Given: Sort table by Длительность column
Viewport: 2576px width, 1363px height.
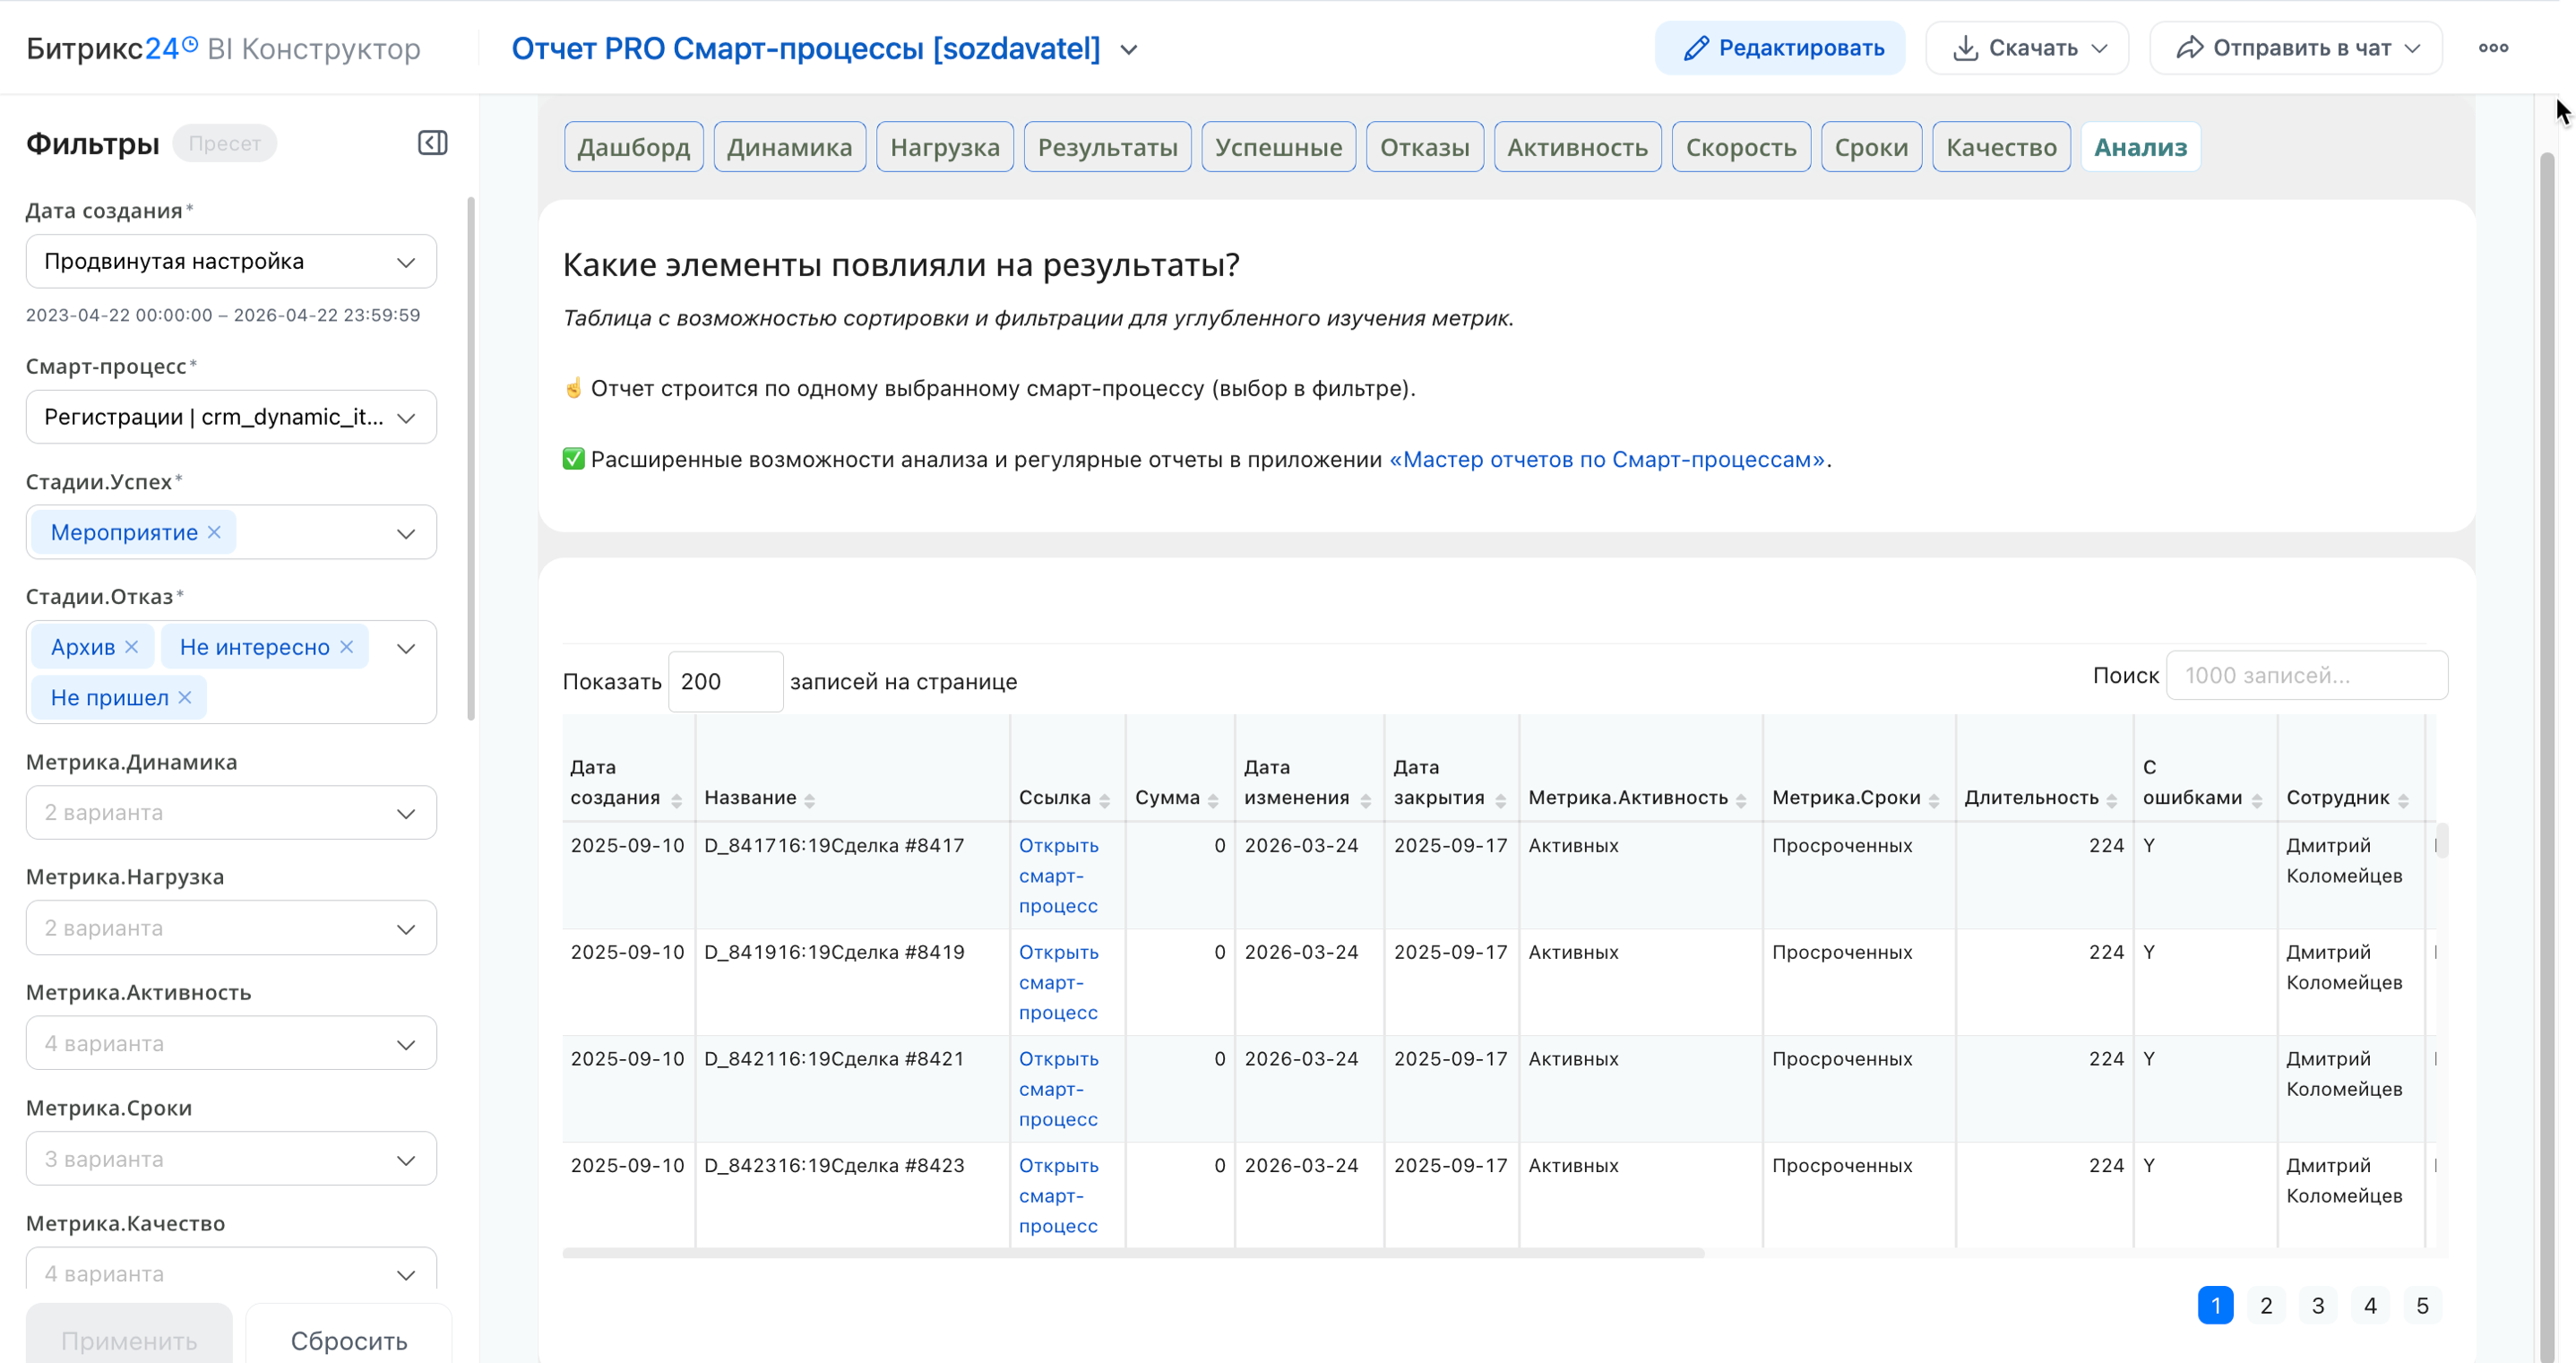Looking at the screenshot, I should tap(2111, 800).
